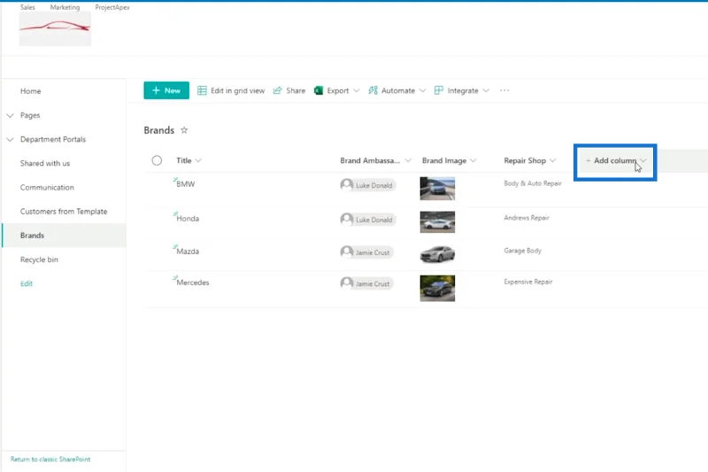Click the Brand Image column header label
This screenshot has height=472, width=708.
coord(444,160)
